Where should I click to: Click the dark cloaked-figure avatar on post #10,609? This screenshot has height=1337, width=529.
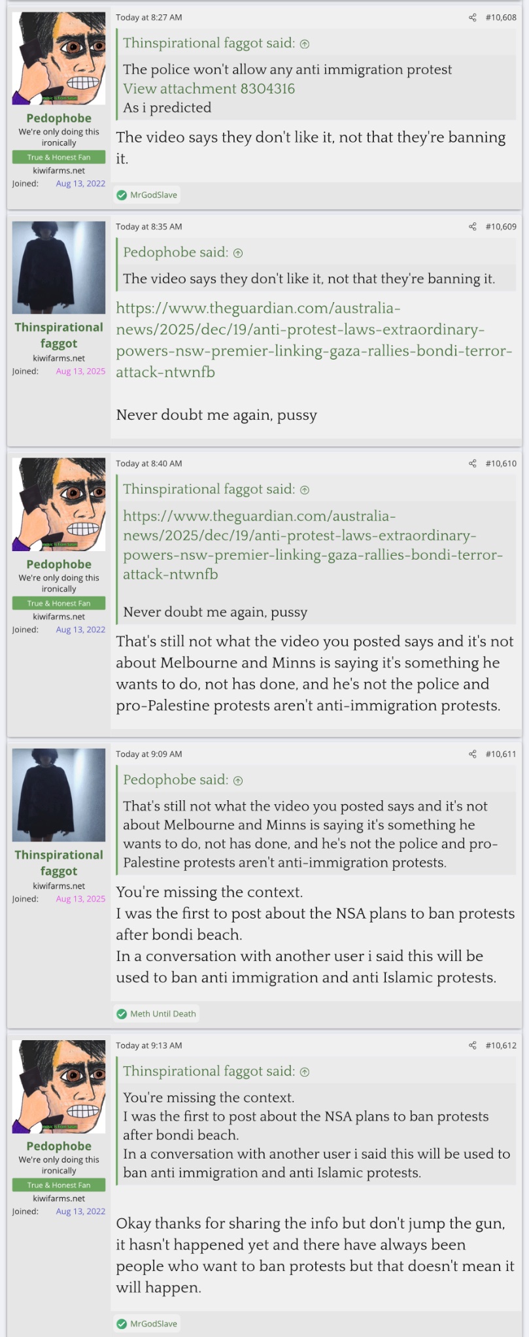point(59,267)
